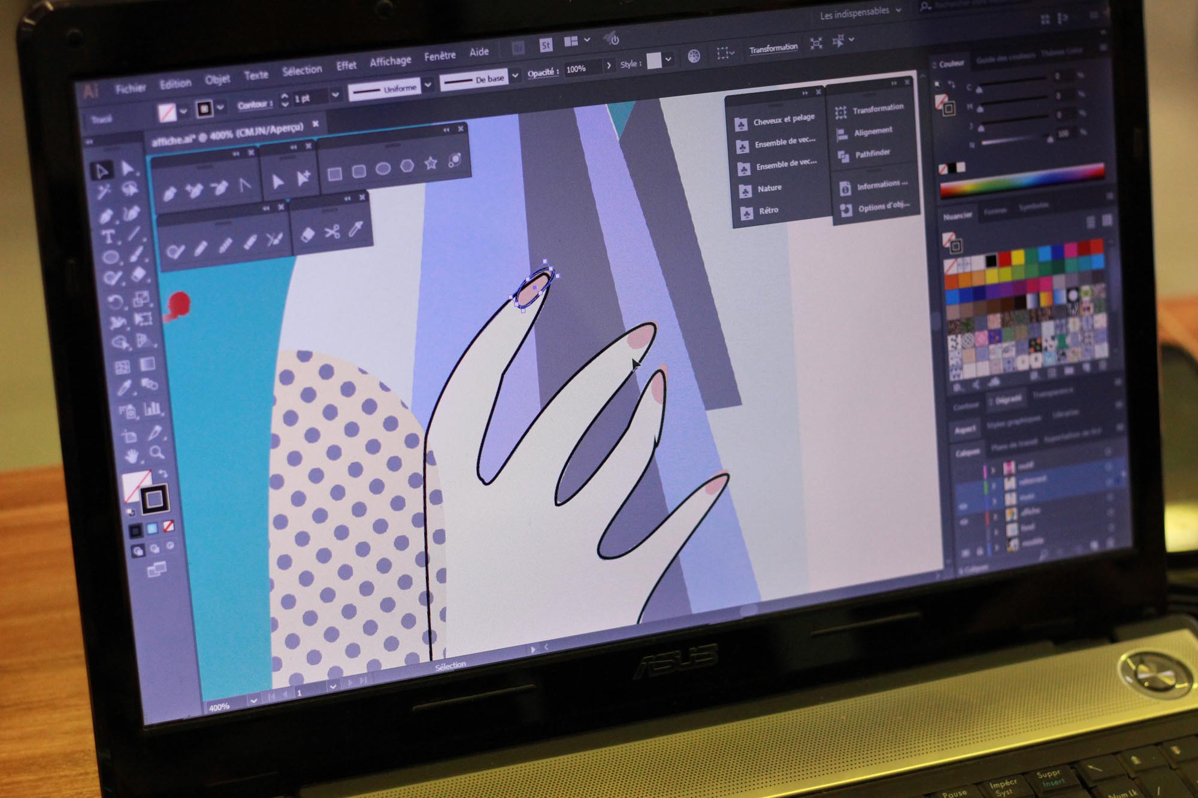Close the affiche.ai document tab
The image size is (1198, 798).
(316, 123)
